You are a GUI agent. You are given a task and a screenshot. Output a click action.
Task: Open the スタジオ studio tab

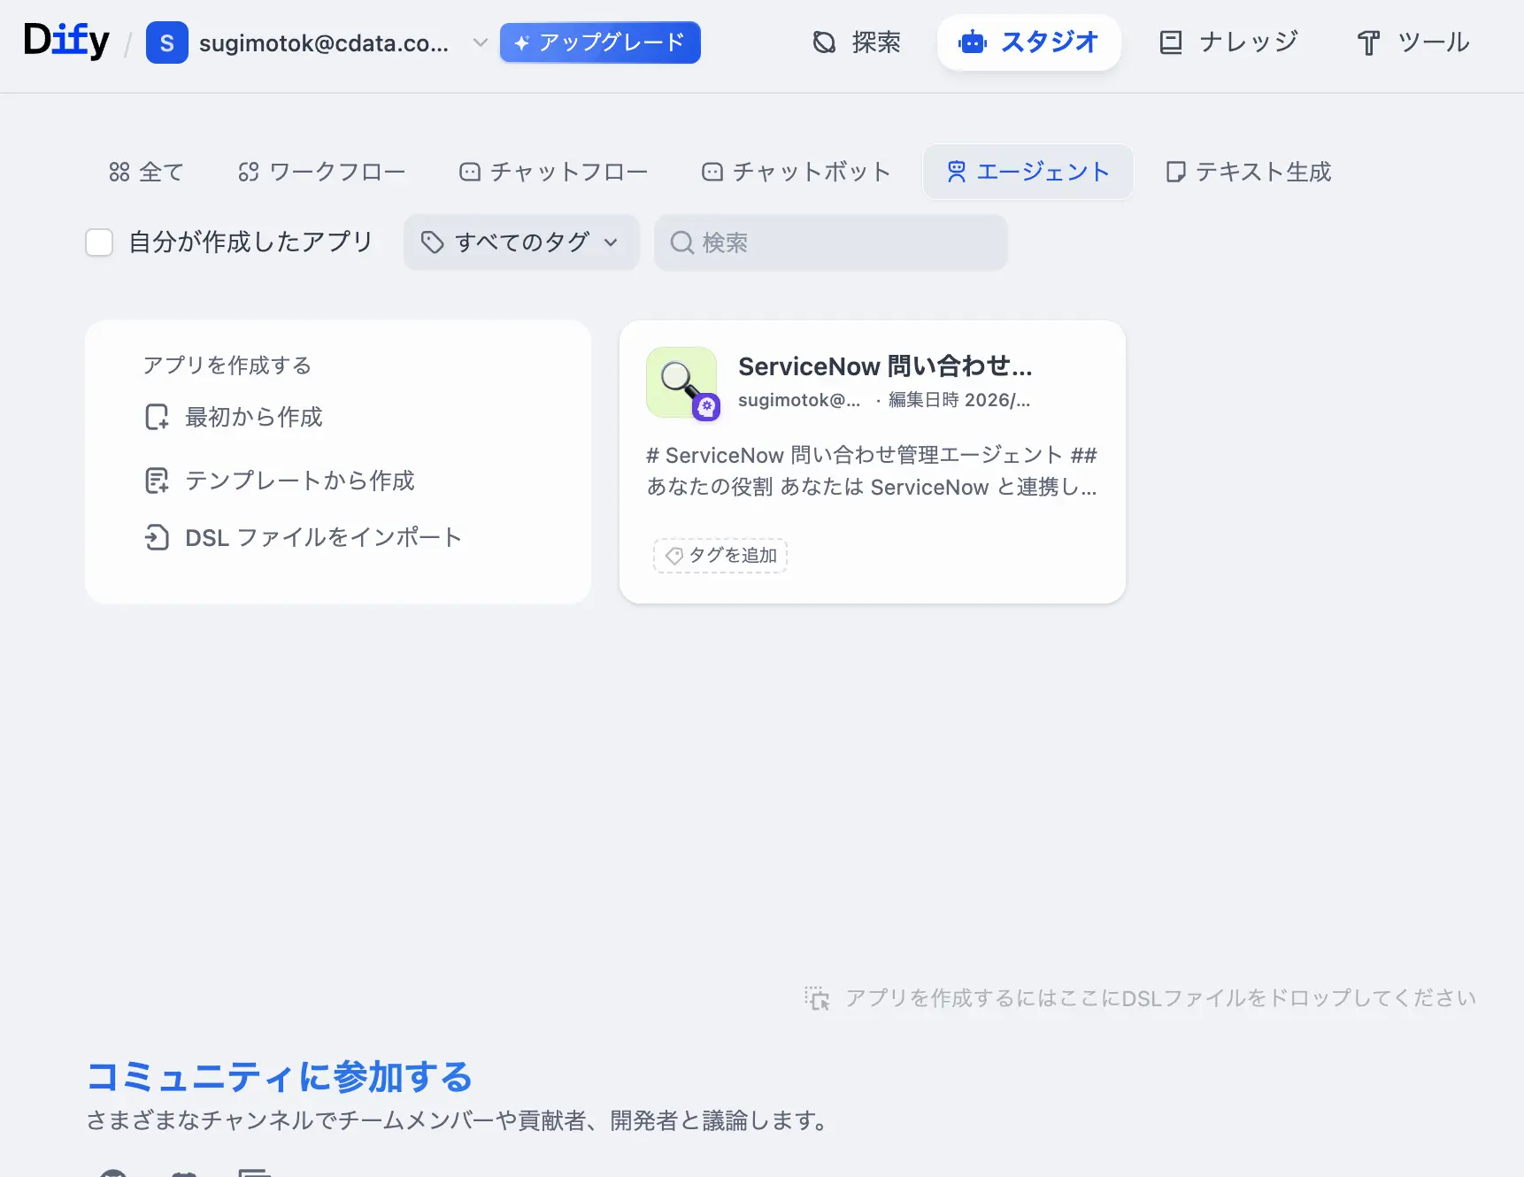click(x=1028, y=42)
